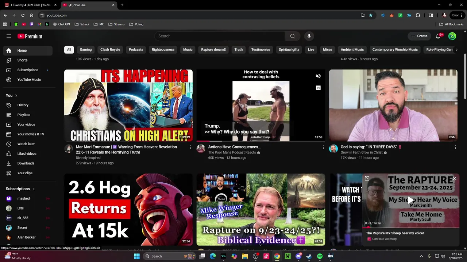
Task: Focus the YouTube search box
Action: point(220,36)
